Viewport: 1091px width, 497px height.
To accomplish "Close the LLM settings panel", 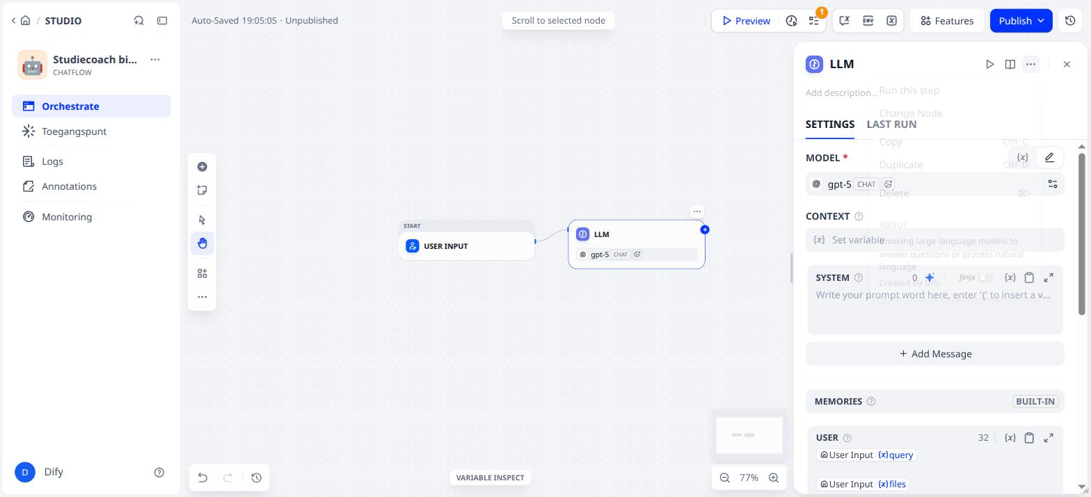I will [1067, 64].
